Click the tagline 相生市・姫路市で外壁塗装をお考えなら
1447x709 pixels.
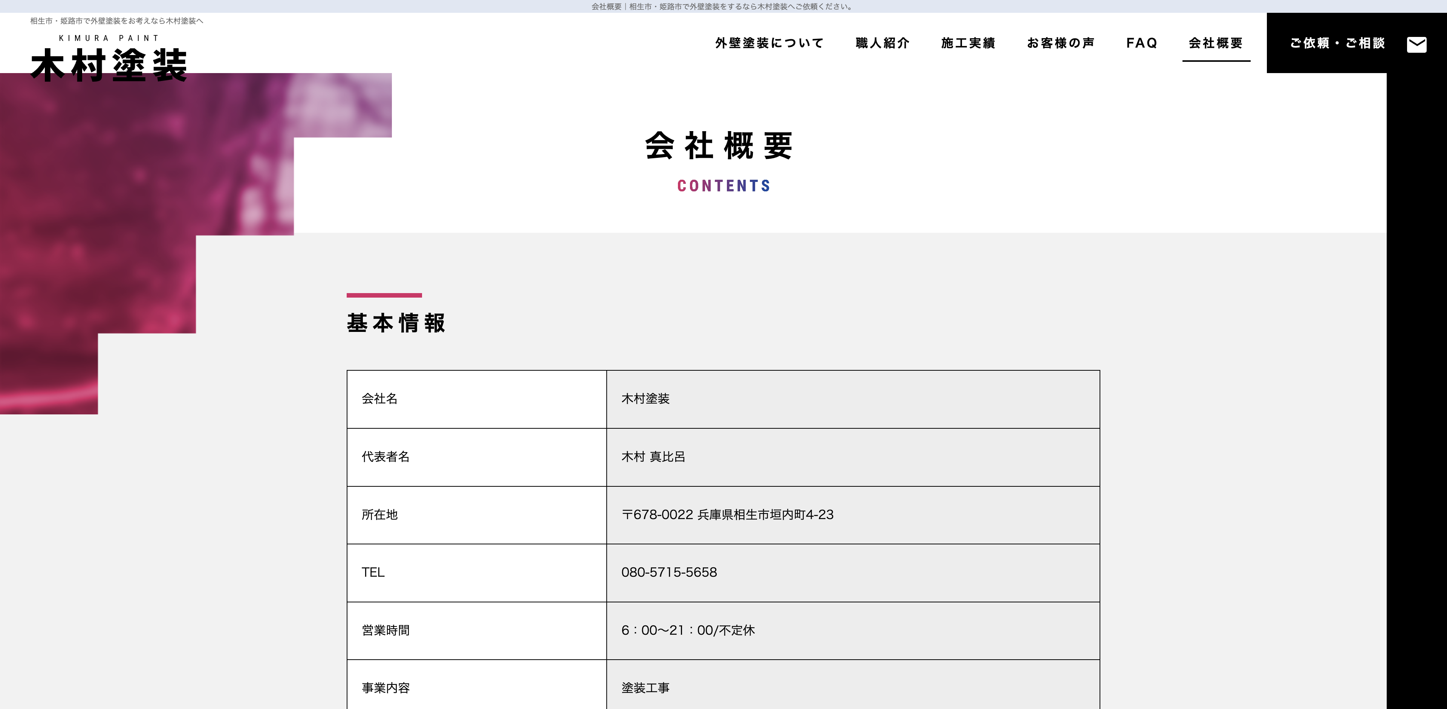[x=117, y=21]
